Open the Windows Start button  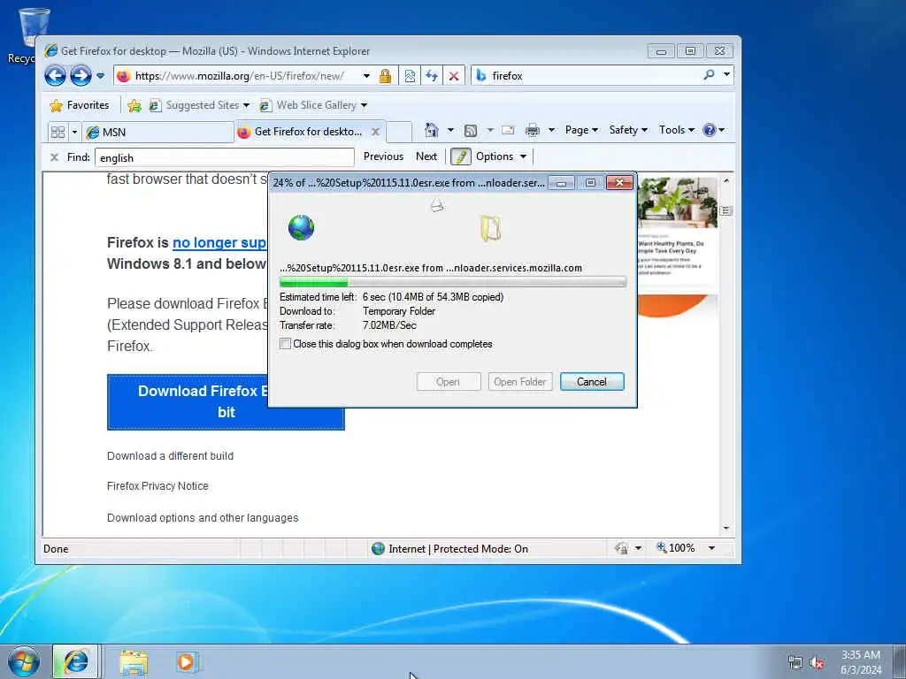(24, 661)
